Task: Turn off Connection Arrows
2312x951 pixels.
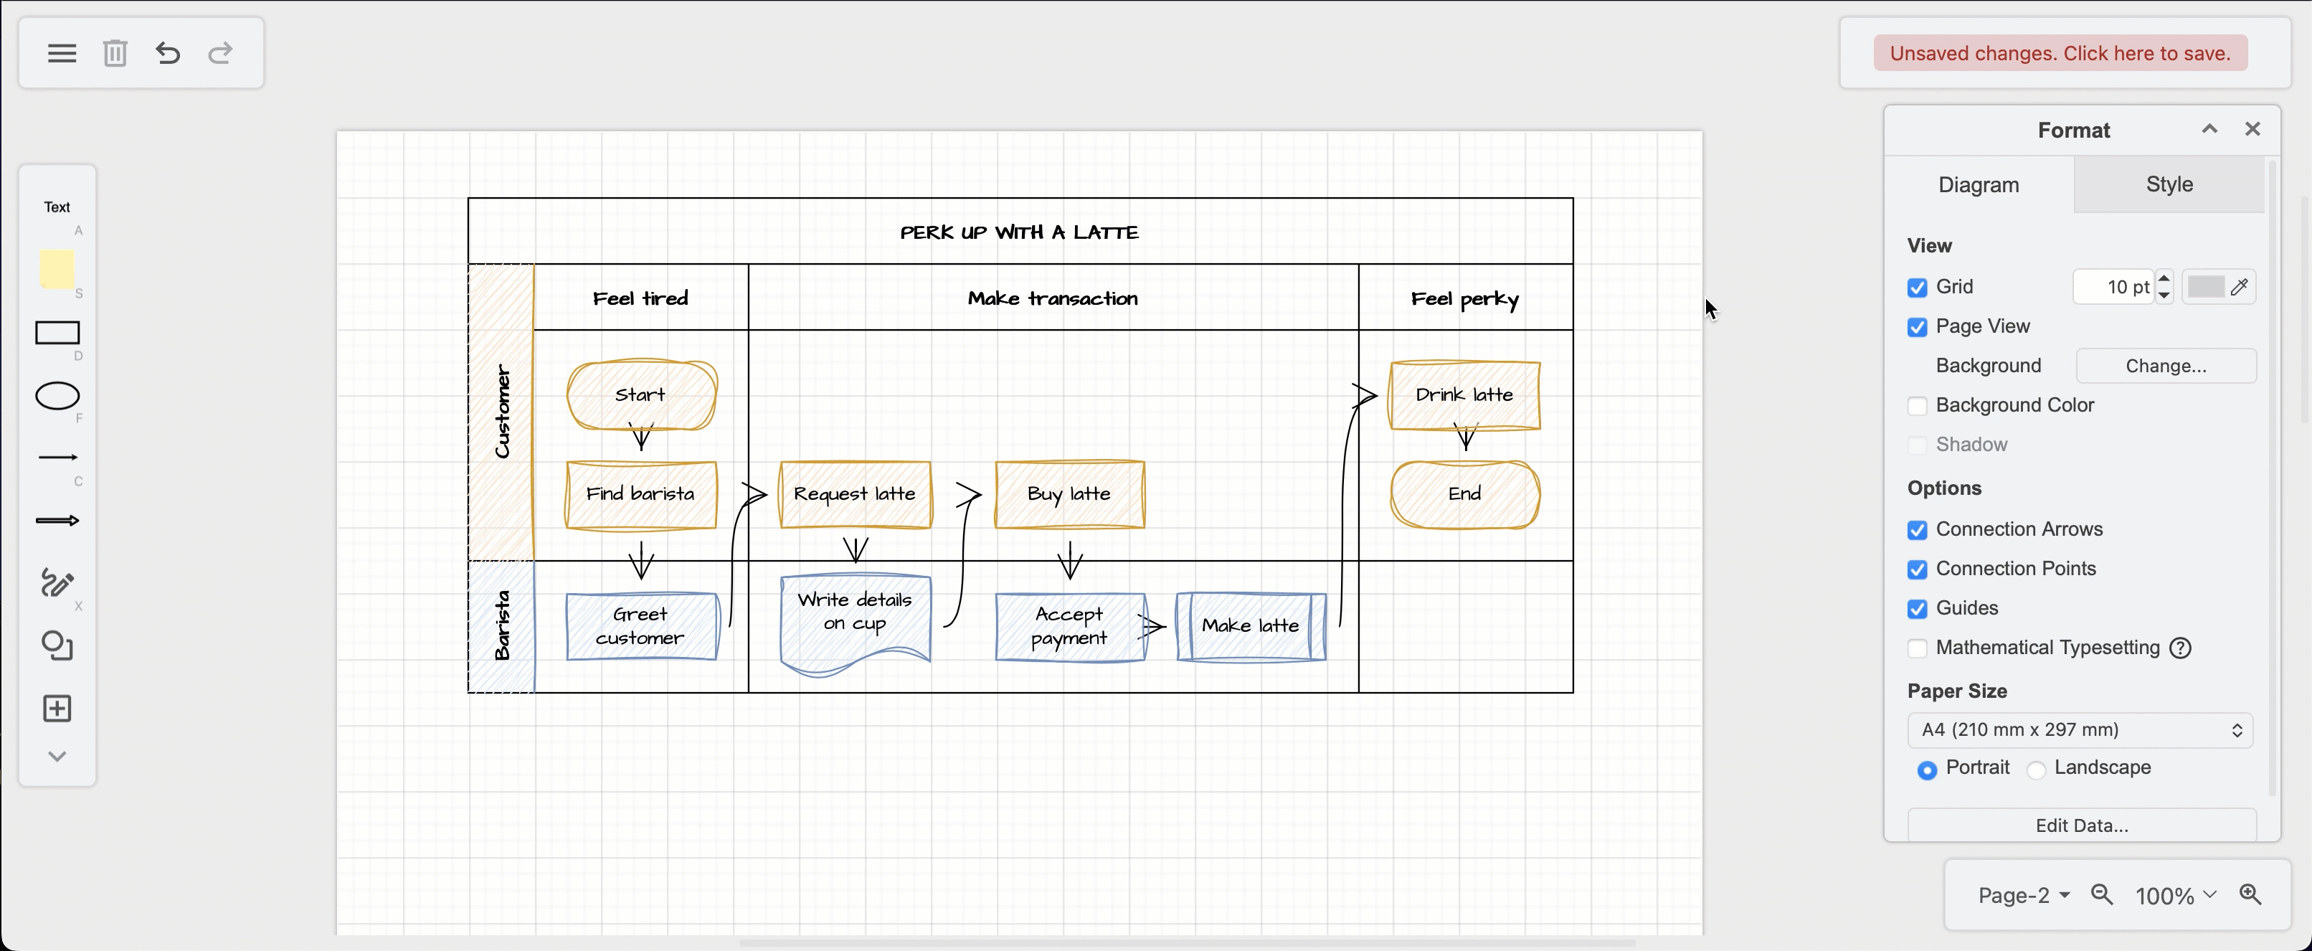Action: [x=1917, y=530]
